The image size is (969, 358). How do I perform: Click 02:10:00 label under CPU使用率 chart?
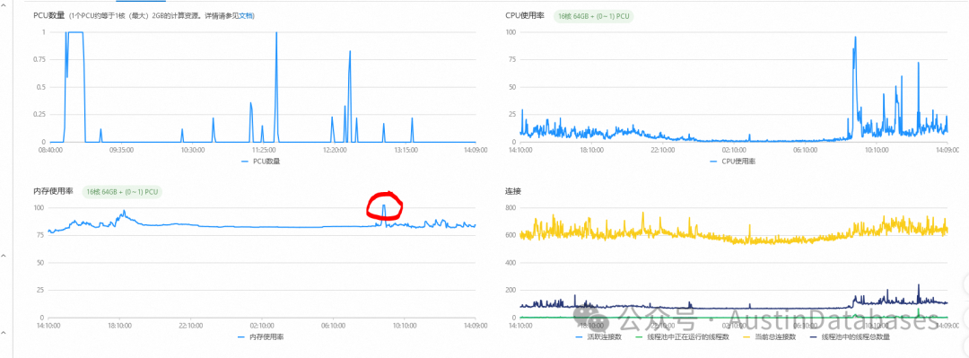[x=734, y=150]
